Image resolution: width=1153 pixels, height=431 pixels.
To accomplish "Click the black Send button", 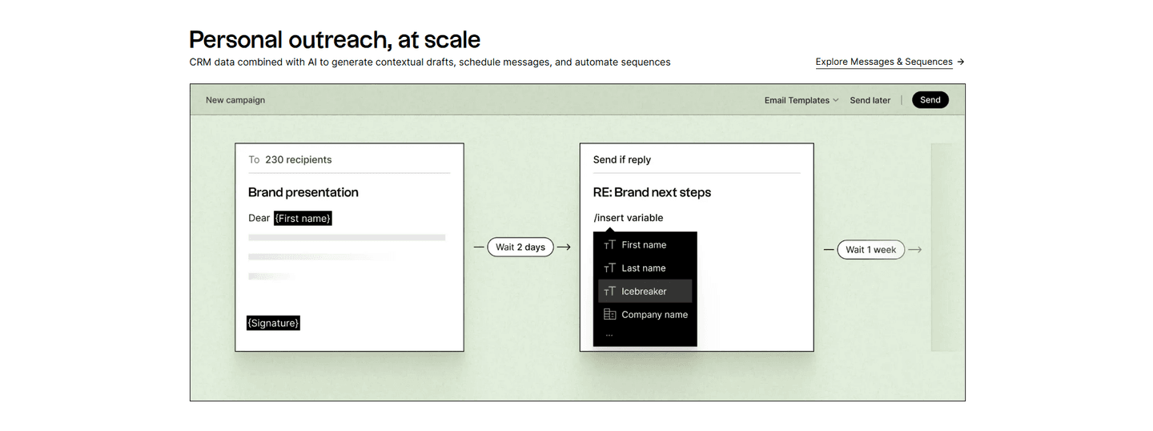I will tap(930, 100).
